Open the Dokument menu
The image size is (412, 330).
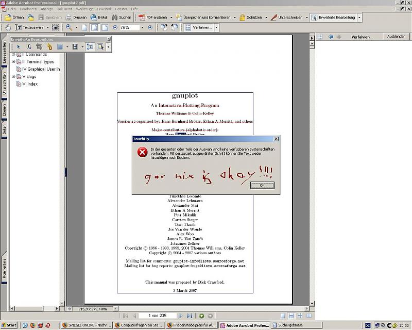pos(64,9)
